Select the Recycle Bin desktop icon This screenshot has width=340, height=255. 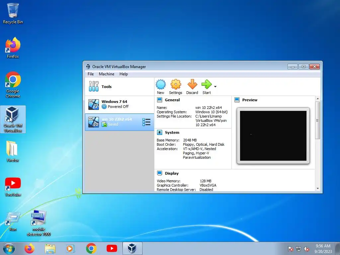[13, 14]
